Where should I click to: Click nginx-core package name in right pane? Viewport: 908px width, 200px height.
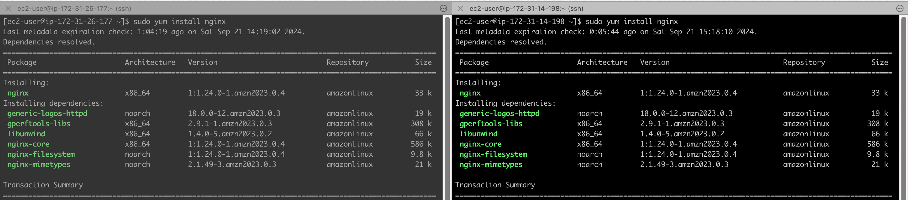point(480,144)
